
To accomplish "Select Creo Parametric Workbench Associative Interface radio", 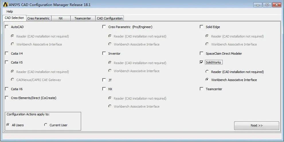I will pos(110,44).
